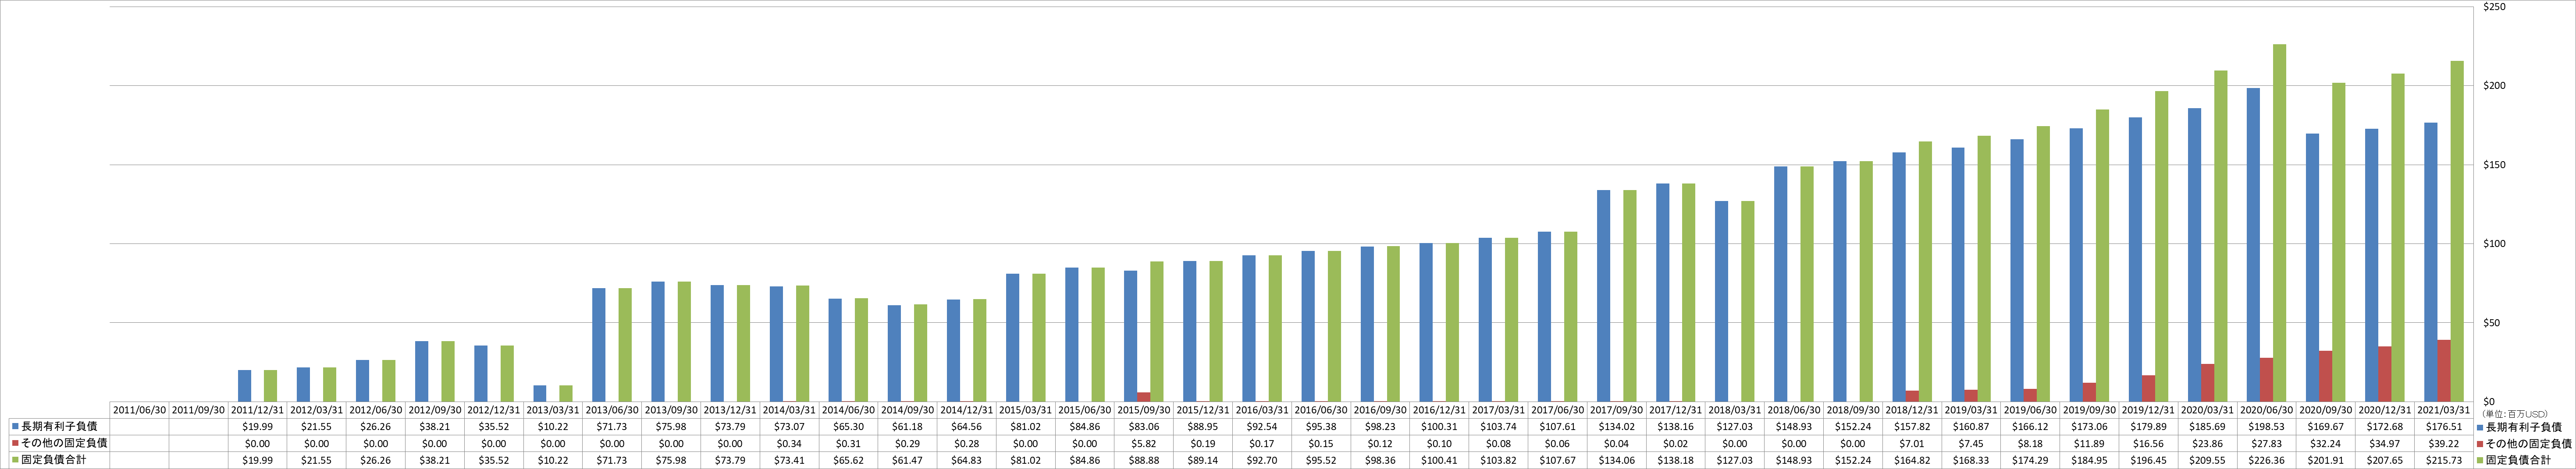The image size is (2576, 469).
Task: Select the $32.24 cell
Action: (x=2326, y=443)
